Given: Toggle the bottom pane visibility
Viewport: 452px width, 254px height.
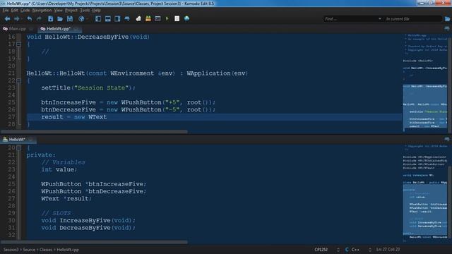Looking at the screenshot, I should pos(108,19).
